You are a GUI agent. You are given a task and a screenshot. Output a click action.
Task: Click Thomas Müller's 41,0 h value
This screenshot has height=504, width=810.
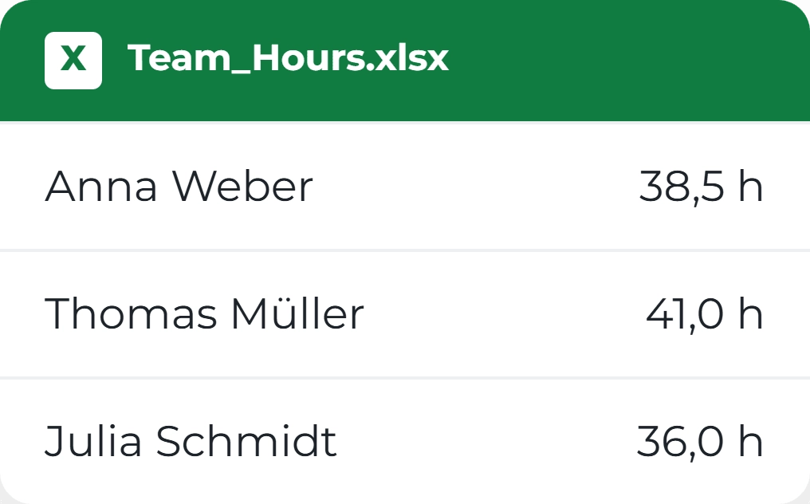[x=705, y=313]
